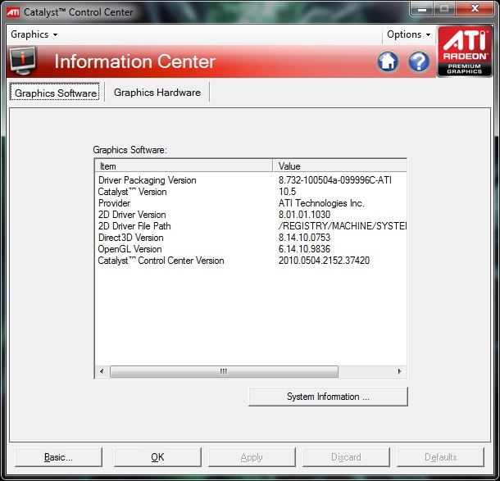This screenshot has height=481, width=500.
Task: Select the OpenGL Version row
Action: [130, 249]
